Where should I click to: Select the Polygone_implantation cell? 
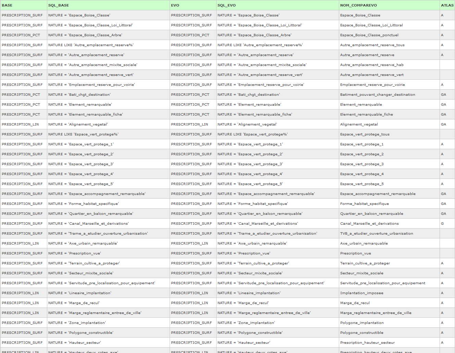click(361, 323)
